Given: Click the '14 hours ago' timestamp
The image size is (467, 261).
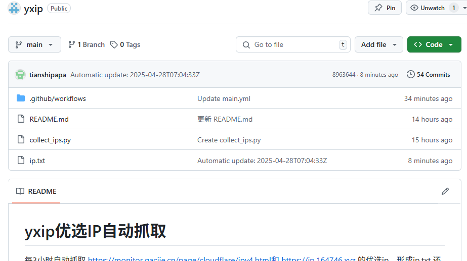Looking at the screenshot, I should coord(432,119).
